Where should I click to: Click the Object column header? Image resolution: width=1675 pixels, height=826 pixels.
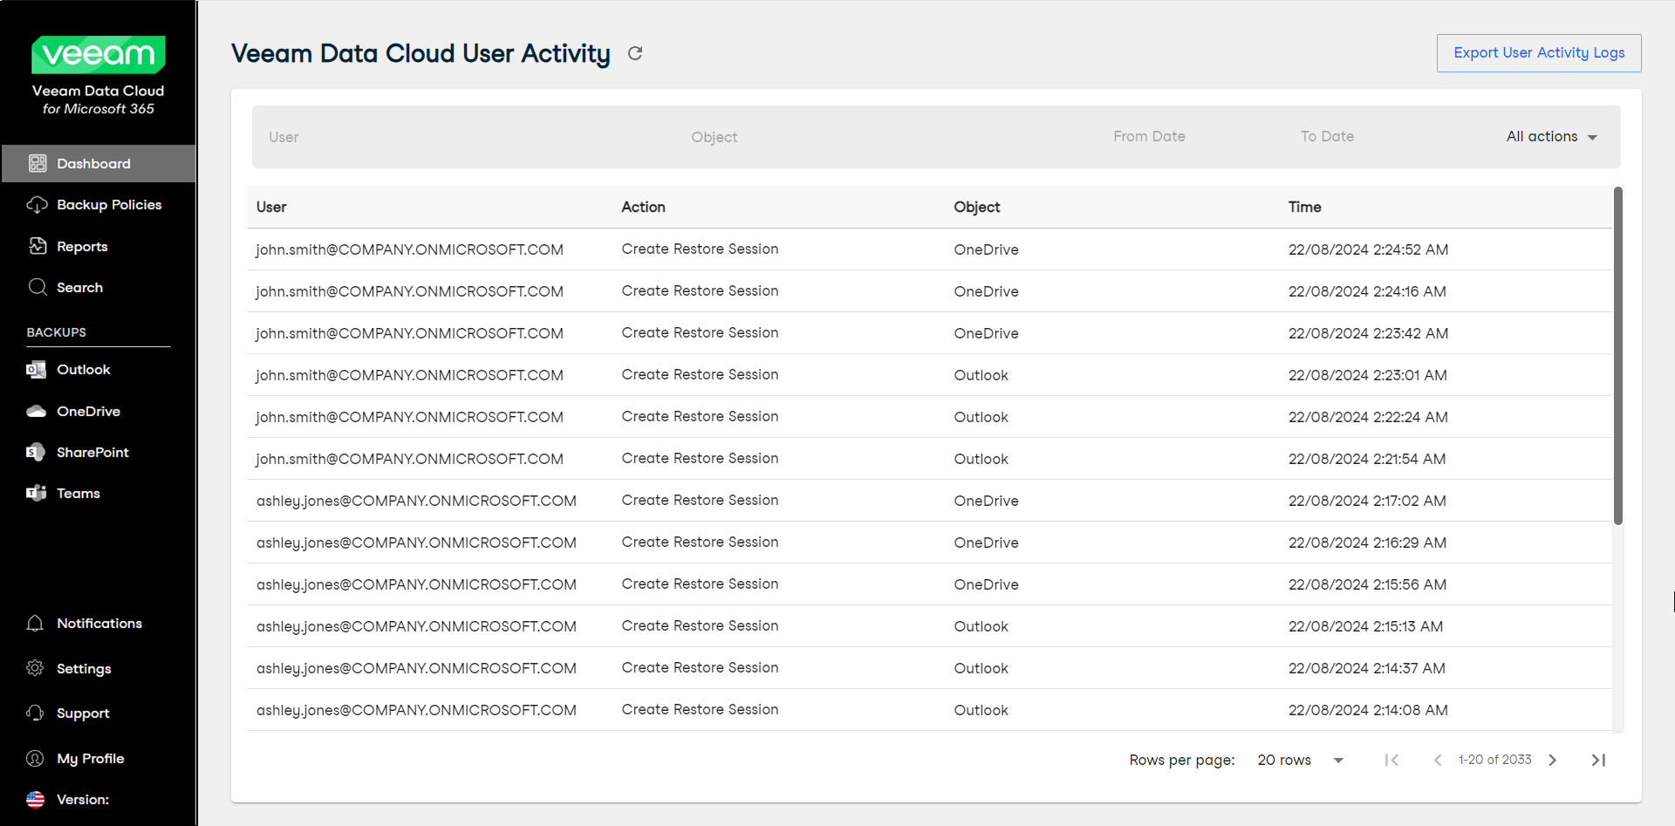977,207
